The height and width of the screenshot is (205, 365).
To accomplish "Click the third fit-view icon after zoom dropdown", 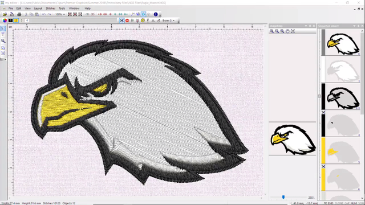I will (x=80, y=14).
